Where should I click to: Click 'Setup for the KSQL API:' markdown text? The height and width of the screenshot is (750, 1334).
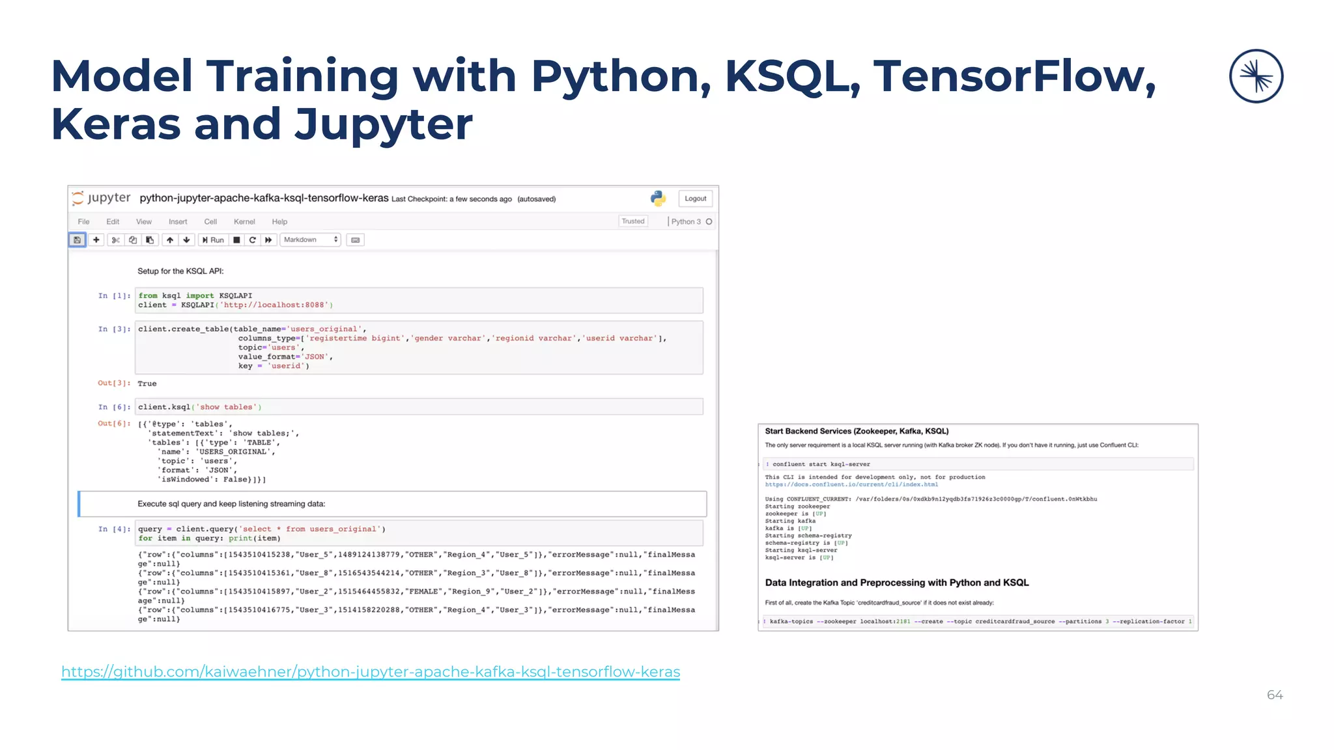pos(180,271)
